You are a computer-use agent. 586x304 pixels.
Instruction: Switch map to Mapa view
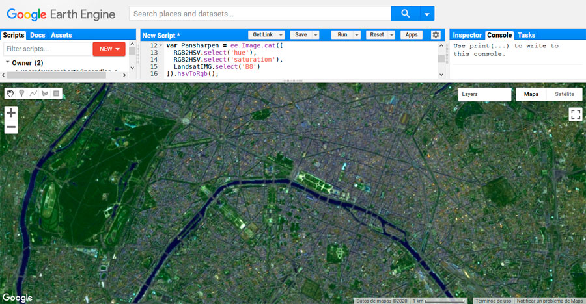[x=531, y=94]
